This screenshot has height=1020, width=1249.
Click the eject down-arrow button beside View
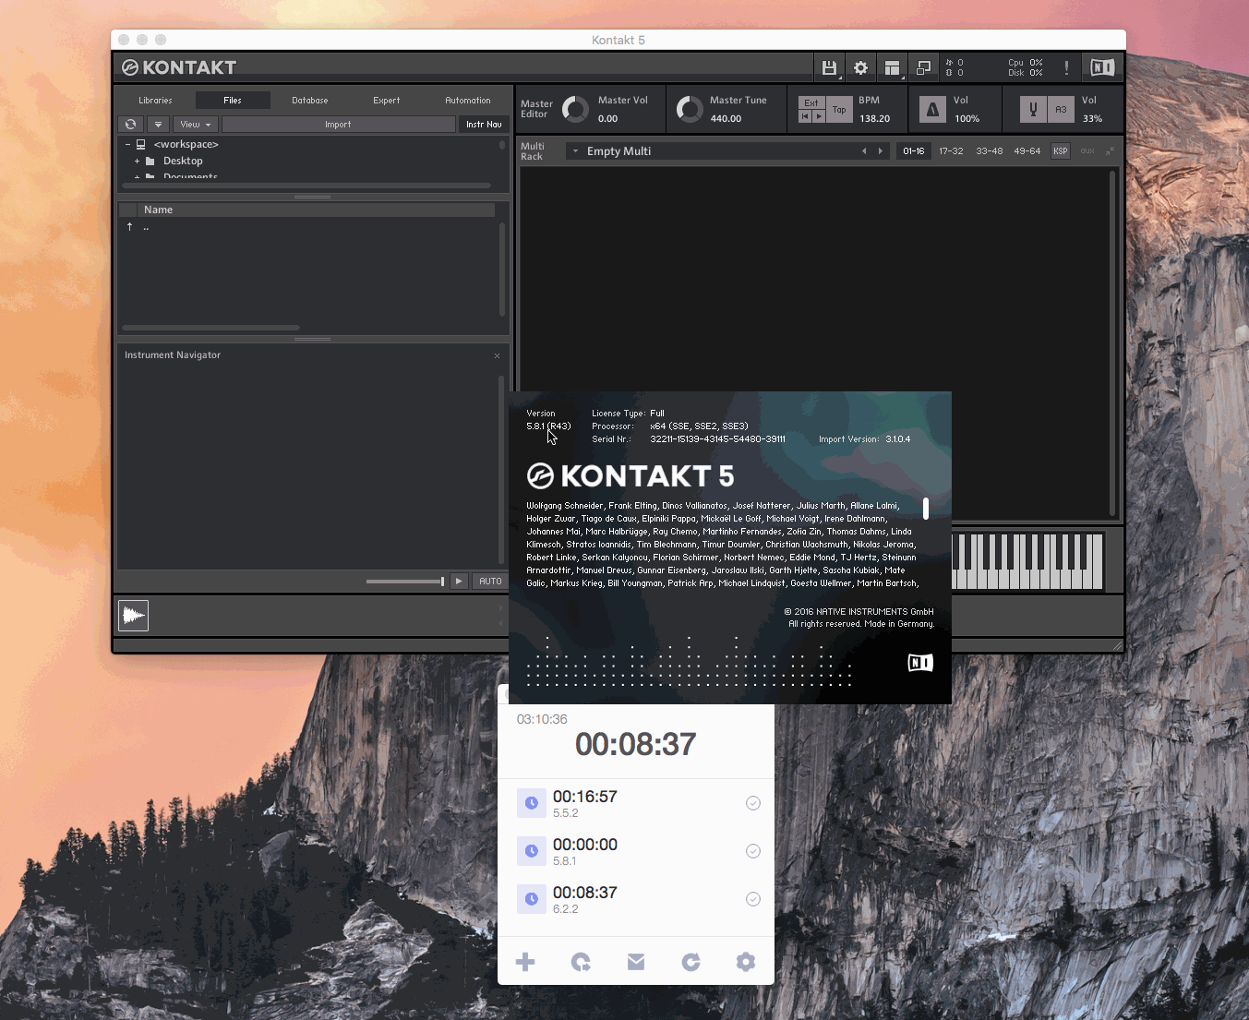click(x=158, y=124)
